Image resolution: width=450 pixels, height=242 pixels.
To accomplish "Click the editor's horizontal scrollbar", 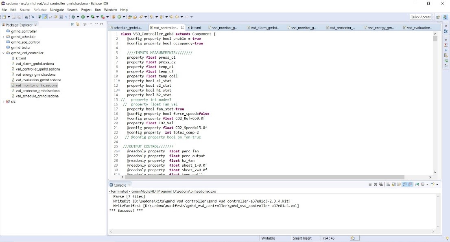I will [x=264, y=177].
